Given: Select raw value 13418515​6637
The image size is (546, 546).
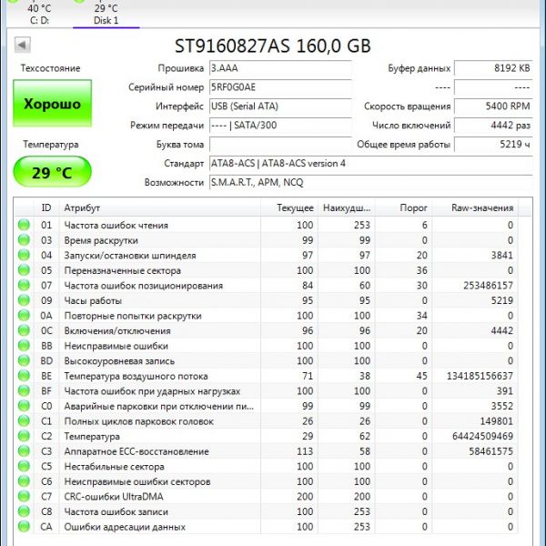Looking at the screenshot, I should [x=480, y=376].
